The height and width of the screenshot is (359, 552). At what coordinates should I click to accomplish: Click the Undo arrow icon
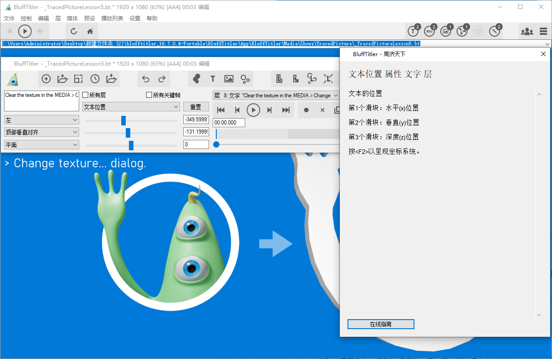pos(145,79)
